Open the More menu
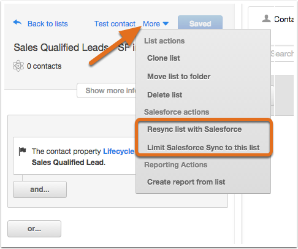The height and width of the screenshot is (249, 298). 156,24
